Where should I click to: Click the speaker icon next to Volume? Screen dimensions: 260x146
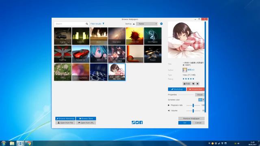tap(169, 111)
